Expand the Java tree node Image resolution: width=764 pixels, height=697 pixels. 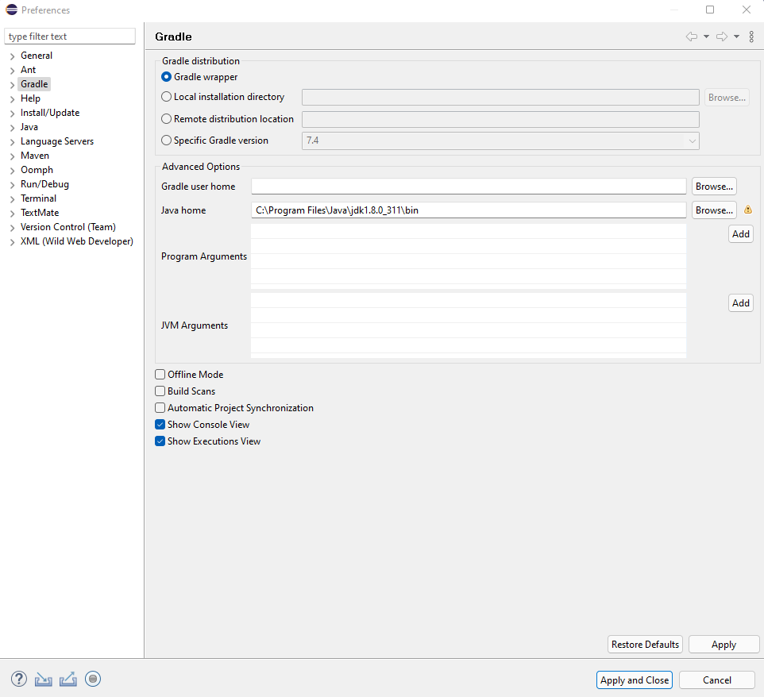pos(12,128)
